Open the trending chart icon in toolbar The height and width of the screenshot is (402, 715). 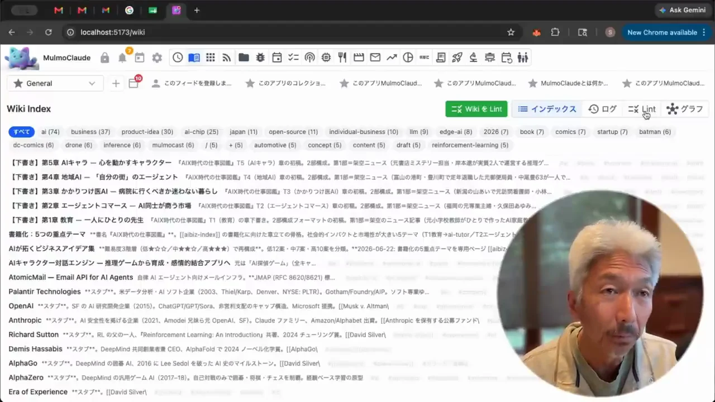tap(392, 58)
